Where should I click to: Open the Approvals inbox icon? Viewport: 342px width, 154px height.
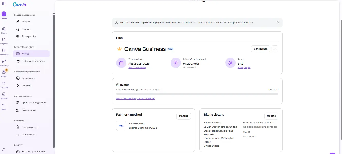point(4,94)
